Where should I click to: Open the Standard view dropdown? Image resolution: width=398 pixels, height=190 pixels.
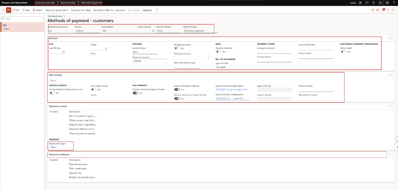click(x=57, y=16)
